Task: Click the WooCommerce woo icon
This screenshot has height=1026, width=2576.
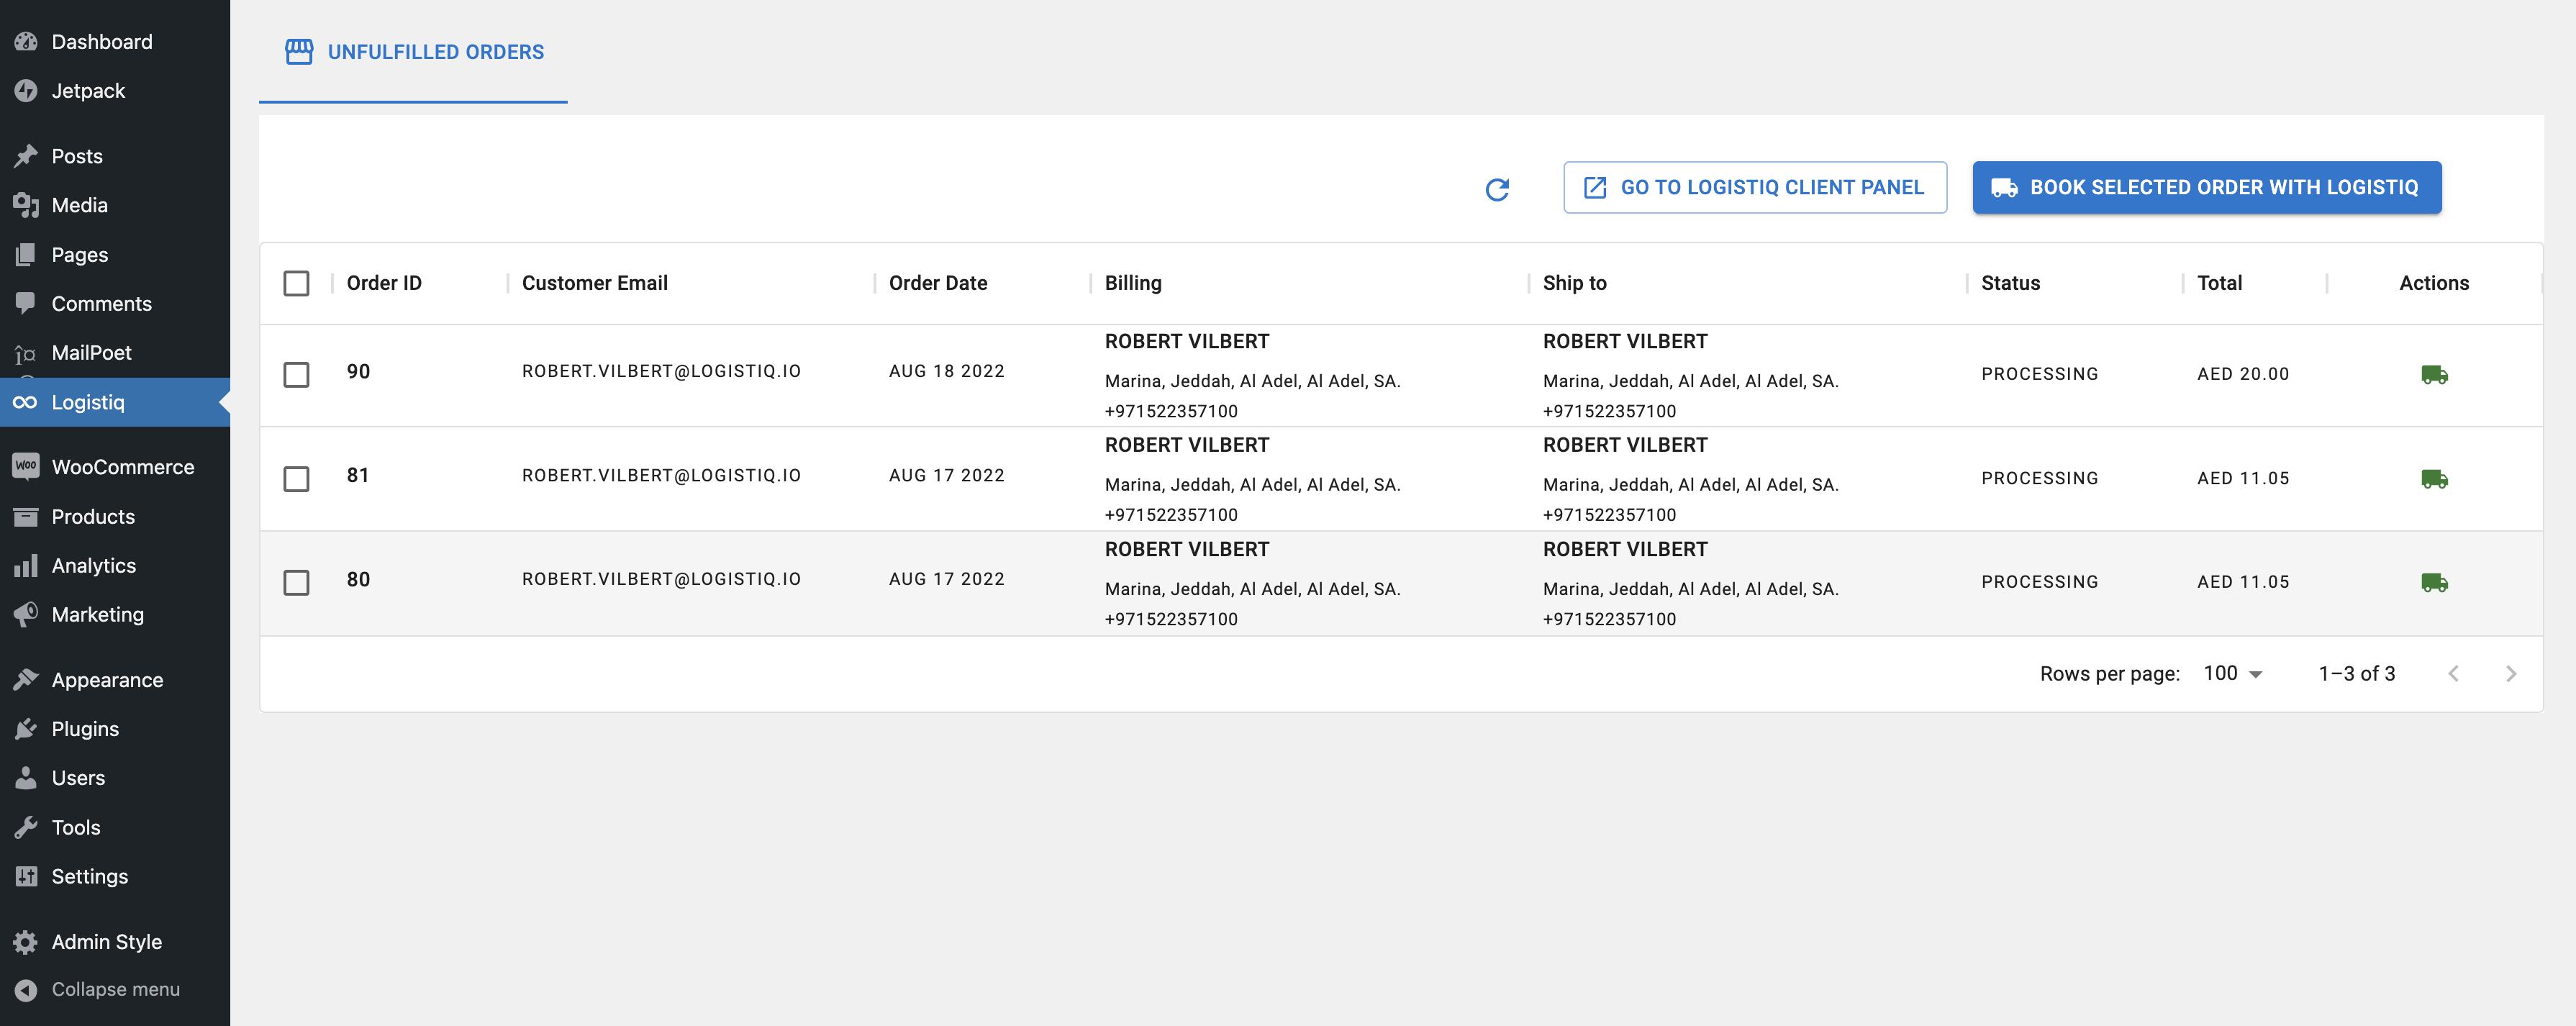Action: coord(26,466)
